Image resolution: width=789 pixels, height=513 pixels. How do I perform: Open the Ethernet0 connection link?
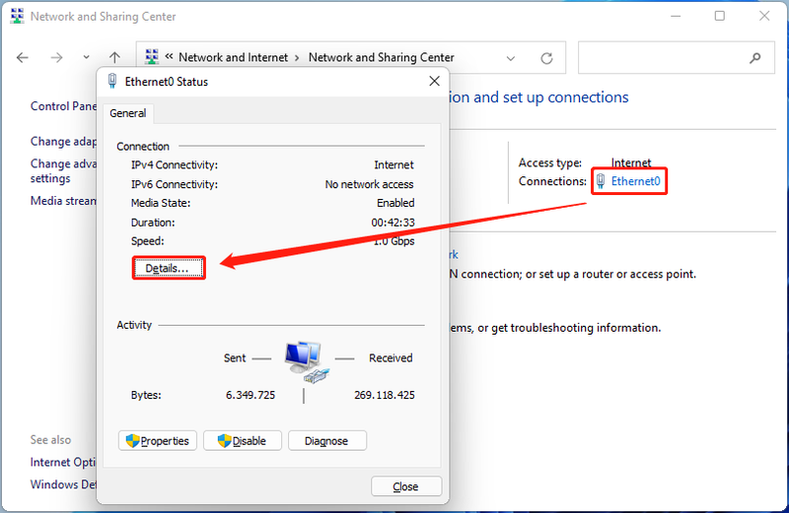point(635,181)
